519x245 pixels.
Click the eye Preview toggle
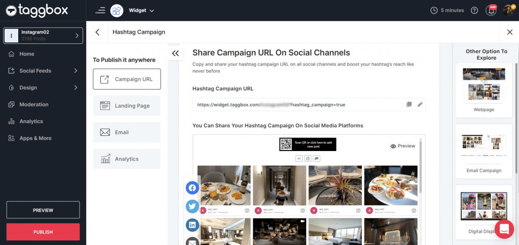(x=402, y=146)
